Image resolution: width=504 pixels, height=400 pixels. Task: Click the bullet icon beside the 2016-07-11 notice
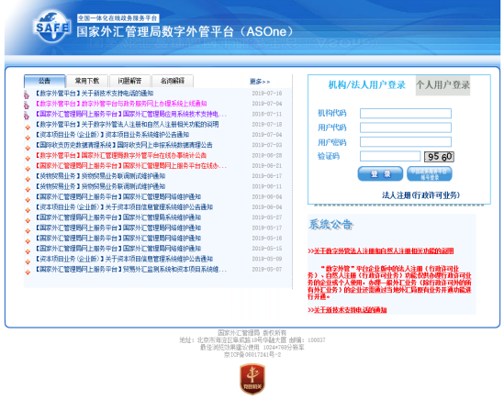coord(27,115)
